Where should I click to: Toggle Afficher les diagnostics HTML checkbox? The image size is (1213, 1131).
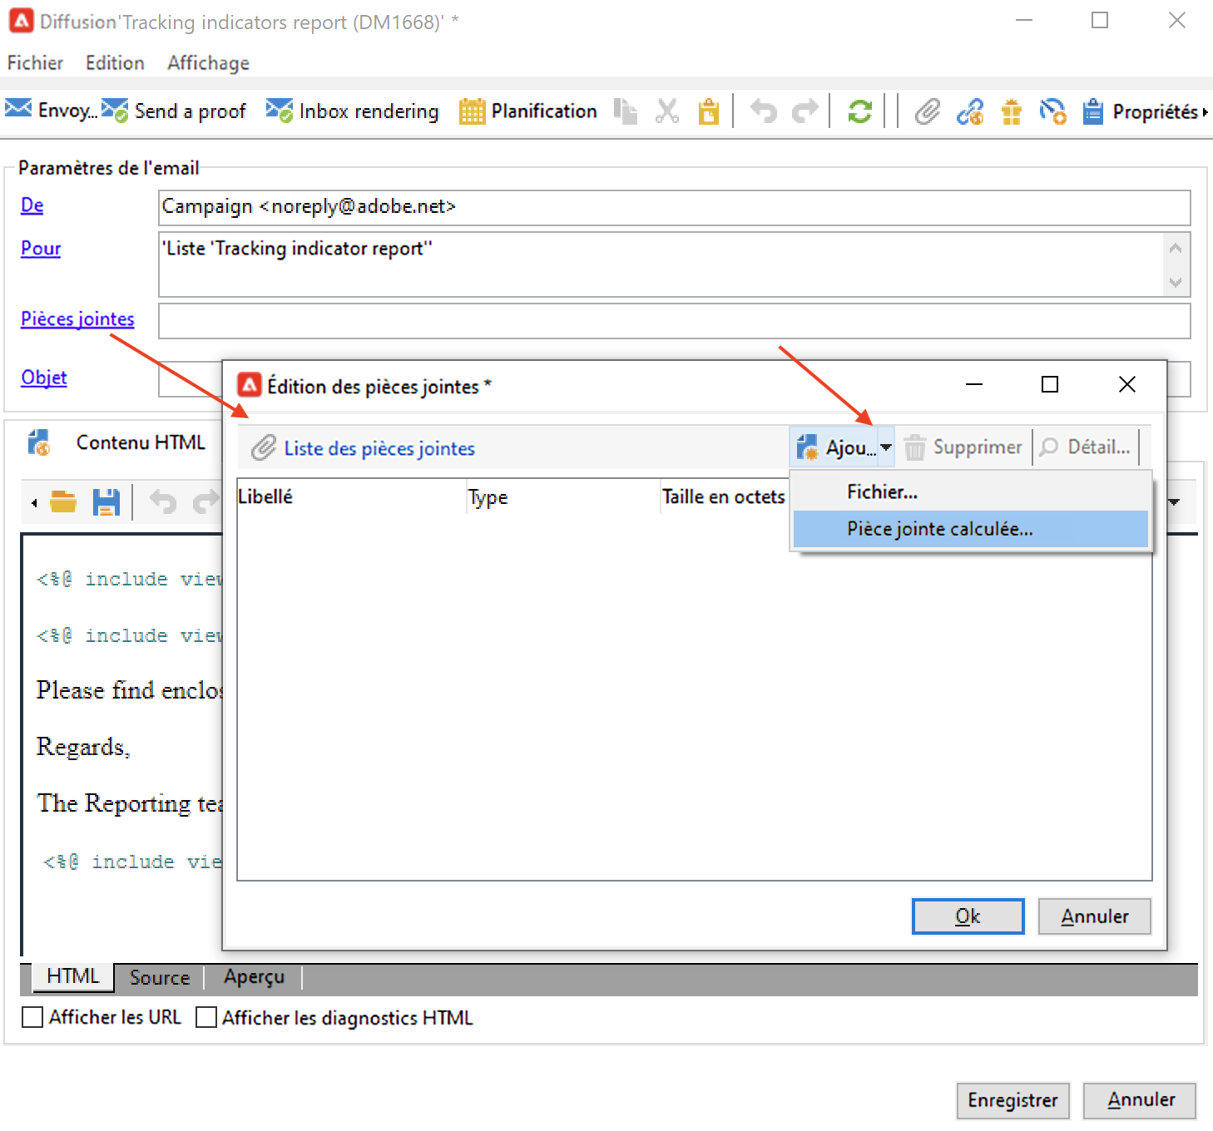point(206,1017)
